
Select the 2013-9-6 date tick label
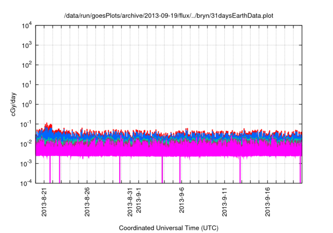coord(182,200)
